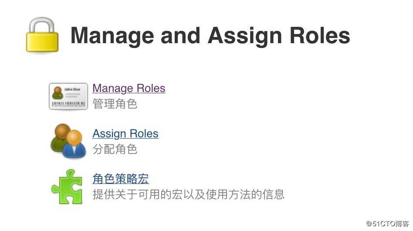Click the @51CTO博客 watermark

pos(387,224)
